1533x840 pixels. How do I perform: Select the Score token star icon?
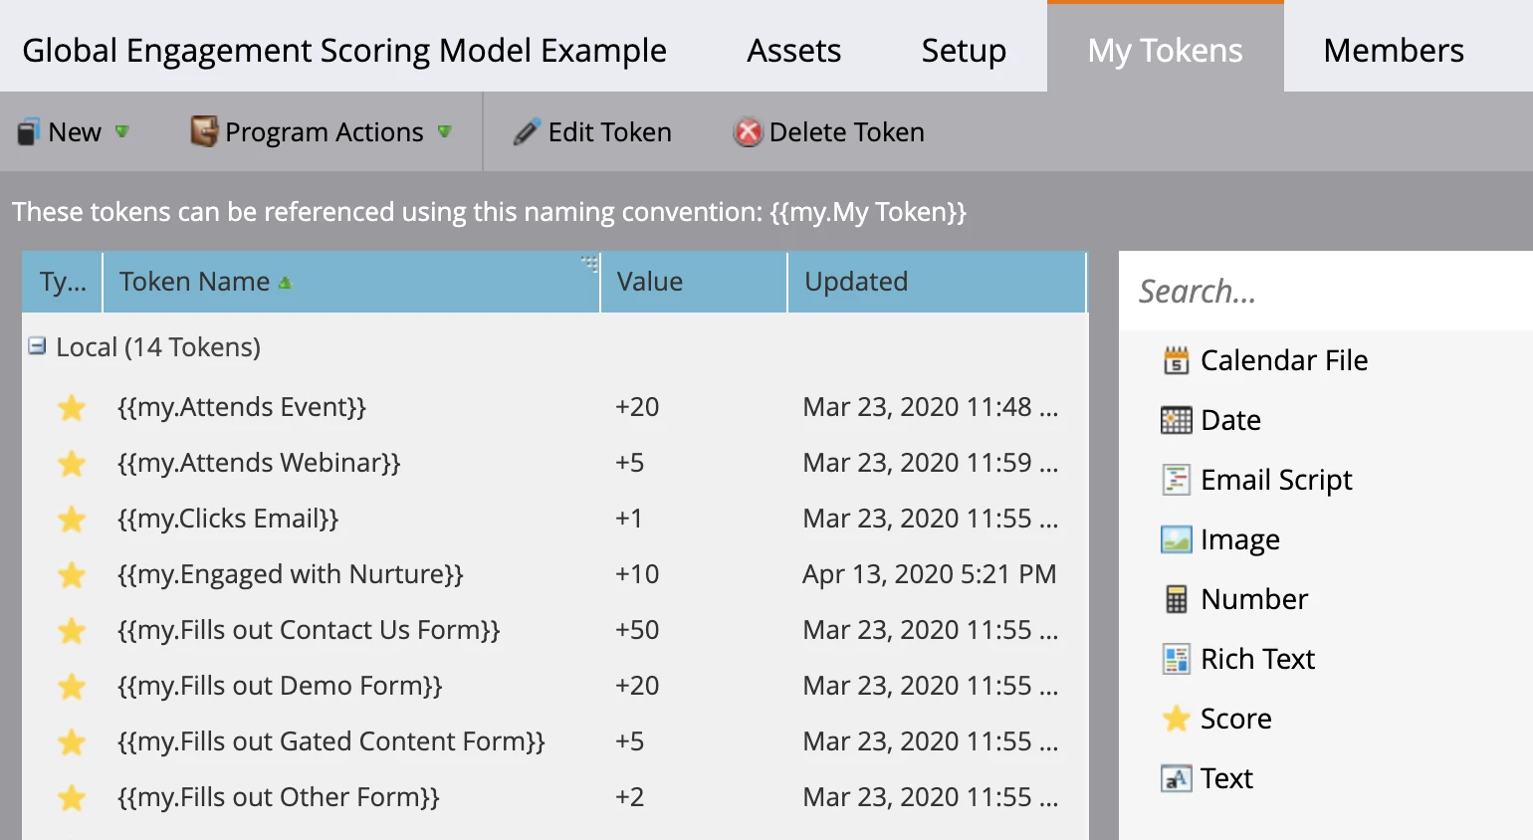pyautogui.click(x=1176, y=719)
